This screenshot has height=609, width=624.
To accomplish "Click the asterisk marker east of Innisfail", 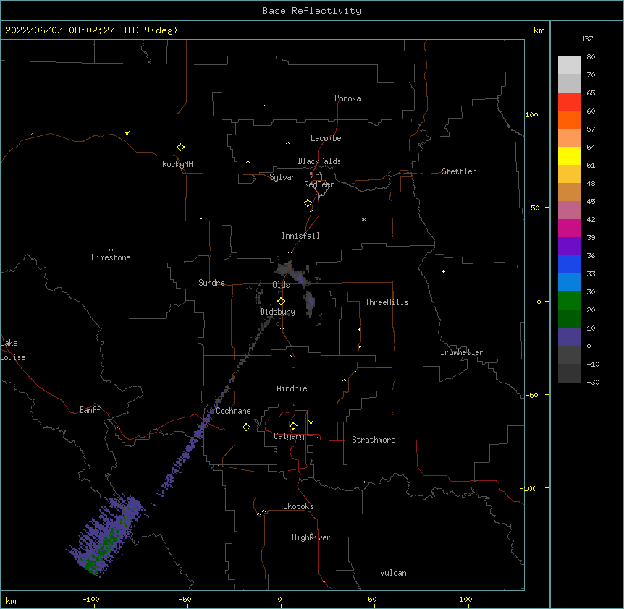I will click(363, 219).
